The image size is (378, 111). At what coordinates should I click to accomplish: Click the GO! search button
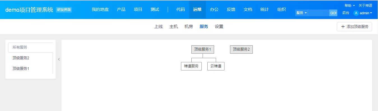click(x=333, y=13)
